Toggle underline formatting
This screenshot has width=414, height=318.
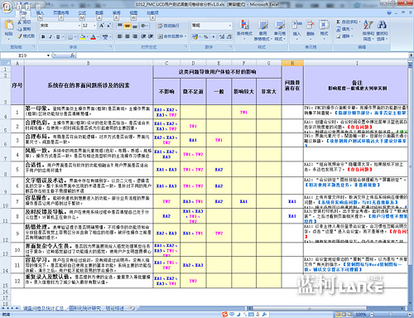58,36
